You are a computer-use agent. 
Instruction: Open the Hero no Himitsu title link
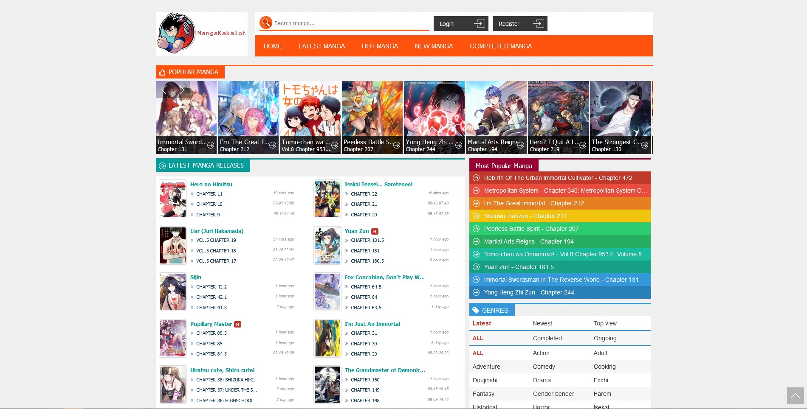tap(211, 185)
